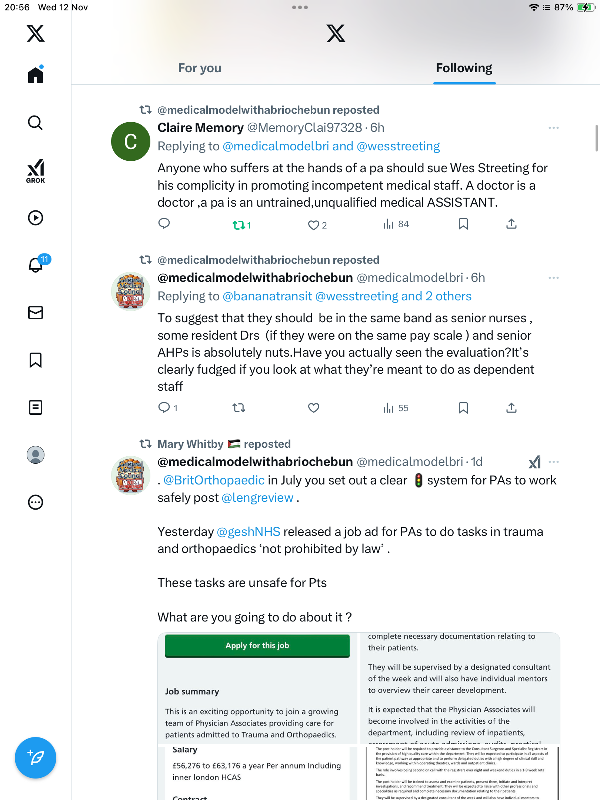This screenshot has width=600, height=800.
Task: Open Notifications bell with 11 badge
Action: point(36,265)
